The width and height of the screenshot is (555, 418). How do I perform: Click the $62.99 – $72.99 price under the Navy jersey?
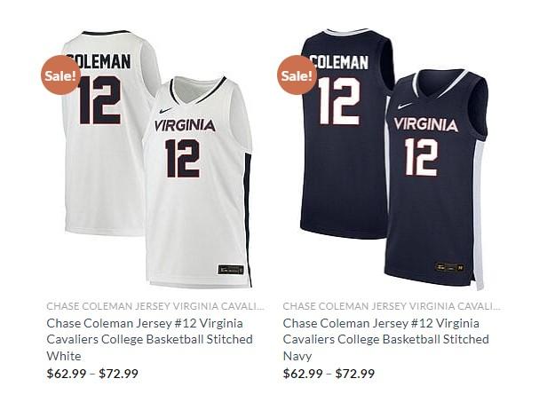[x=329, y=374]
